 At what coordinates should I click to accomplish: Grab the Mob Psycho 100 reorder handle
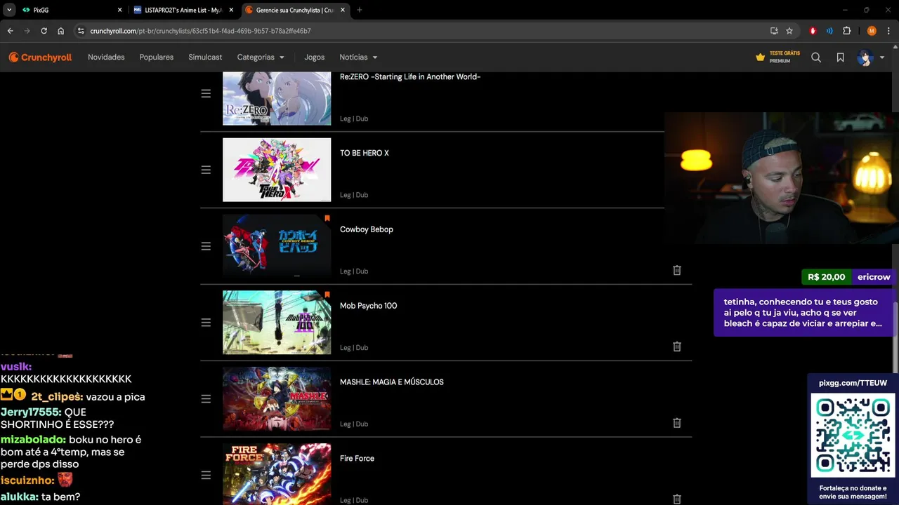[x=206, y=323]
